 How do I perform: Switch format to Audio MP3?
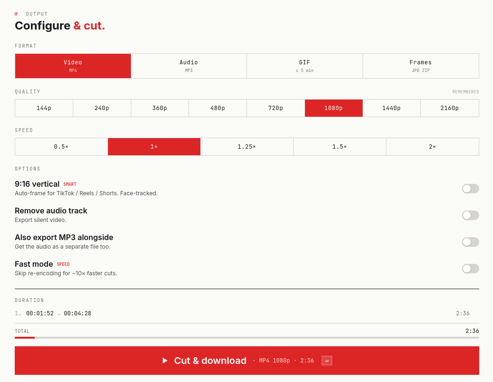click(188, 66)
